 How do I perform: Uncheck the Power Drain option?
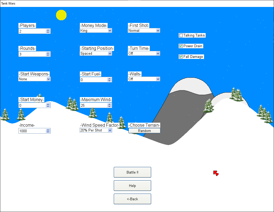coord(181,46)
